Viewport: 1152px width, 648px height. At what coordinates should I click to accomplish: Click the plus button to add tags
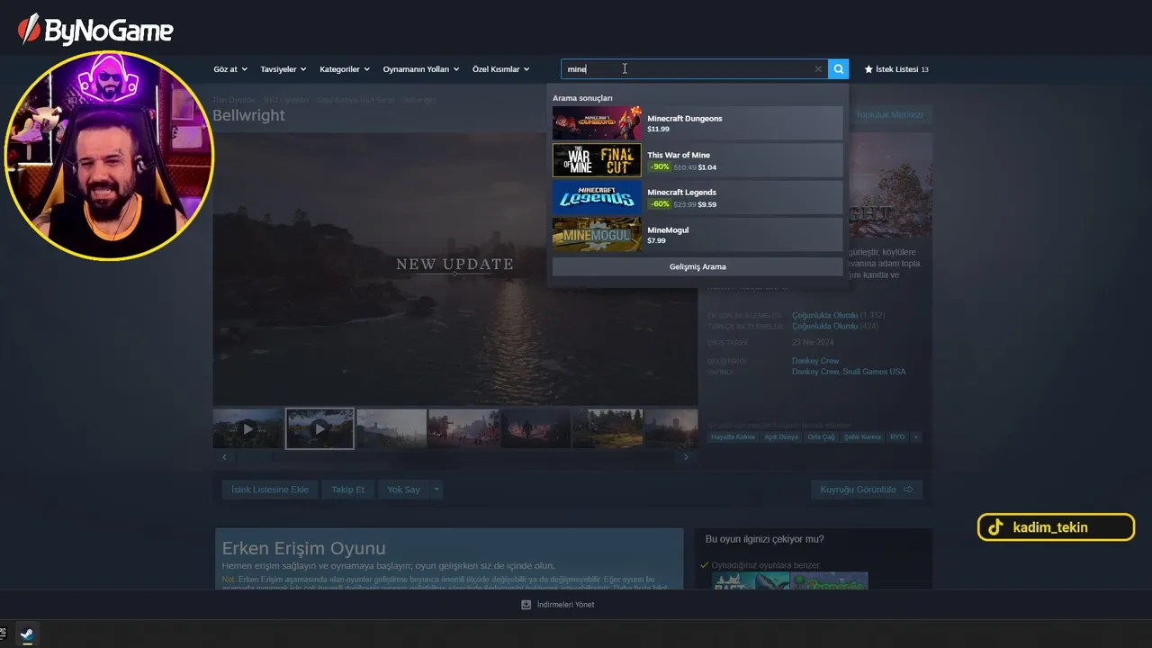click(x=916, y=437)
